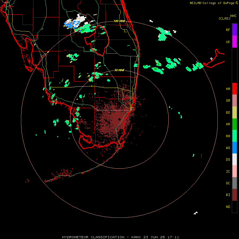
Task: Click the DS white legend swatch
Action: coord(234,159)
